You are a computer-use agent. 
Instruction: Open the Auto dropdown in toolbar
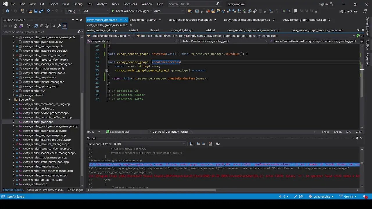coord(169,11)
